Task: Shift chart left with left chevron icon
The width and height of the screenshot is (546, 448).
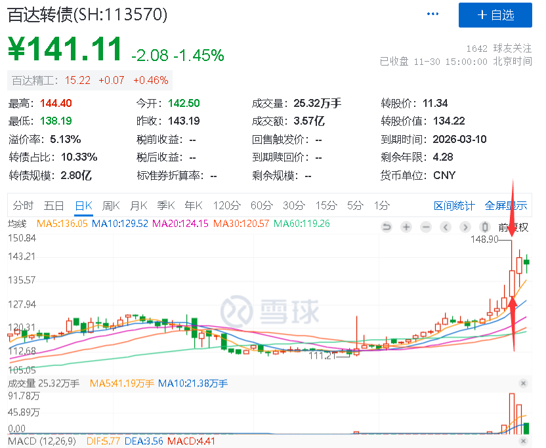Action: click(x=446, y=228)
